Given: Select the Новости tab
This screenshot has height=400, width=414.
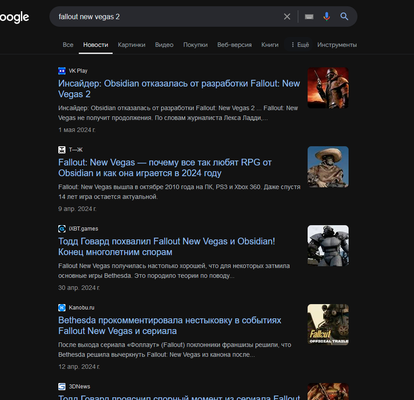Looking at the screenshot, I should 96,45.
